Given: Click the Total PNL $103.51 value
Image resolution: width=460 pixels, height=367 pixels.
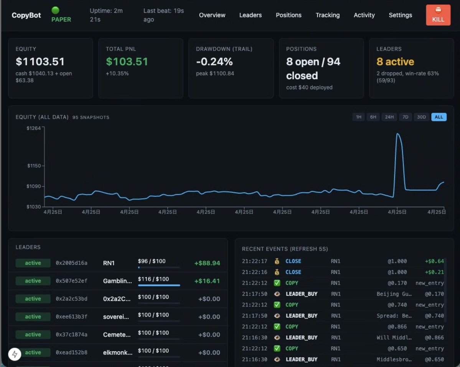Looking at the screenshot, I should tap(127, 62).
